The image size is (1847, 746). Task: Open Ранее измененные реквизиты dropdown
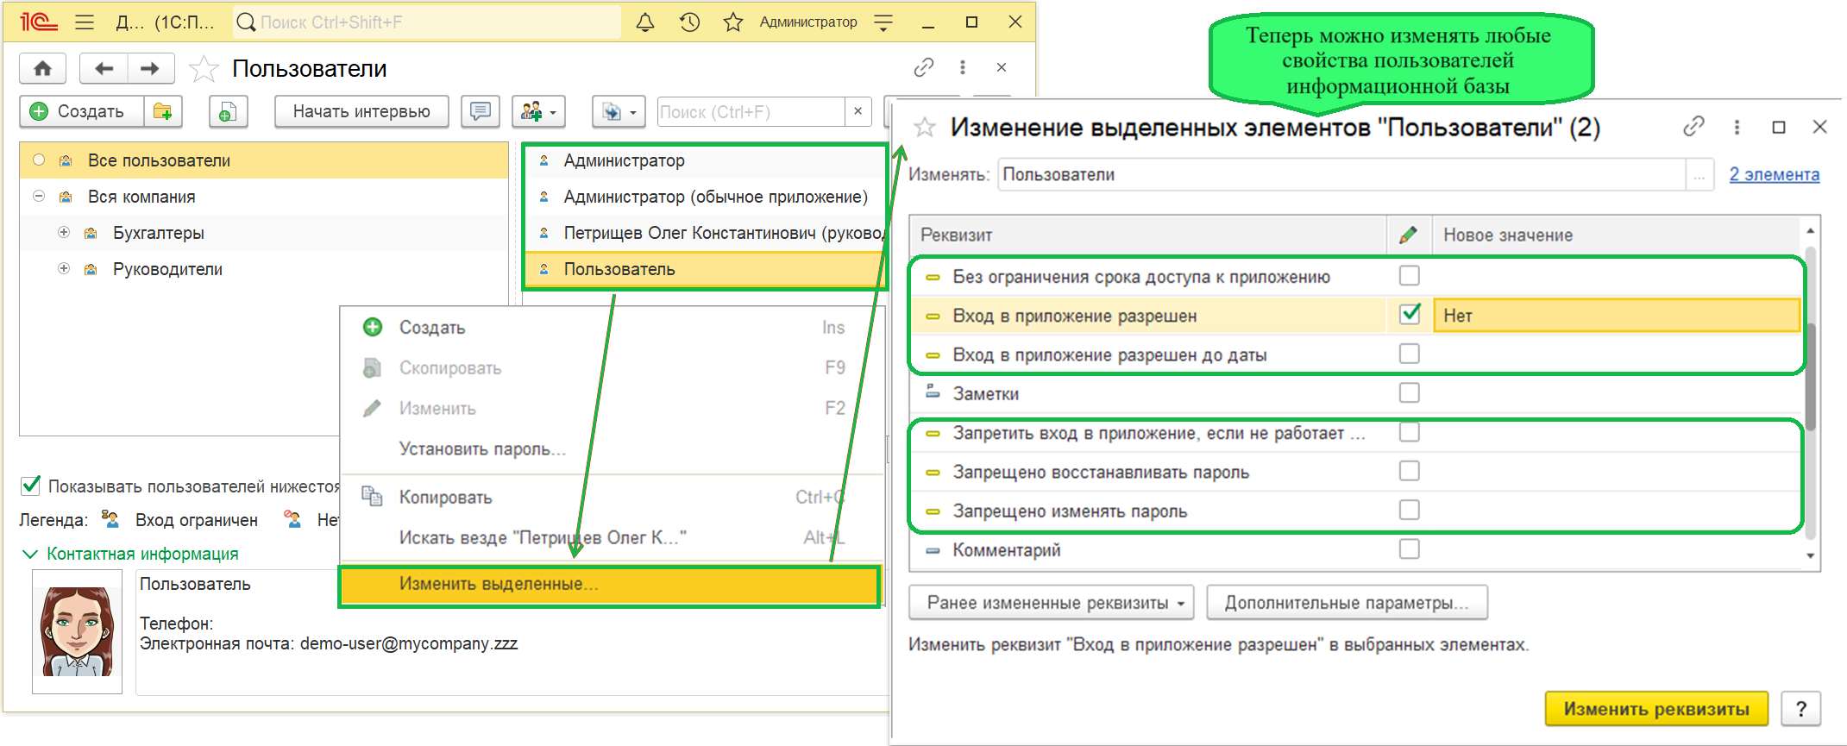click(1051, 603)
